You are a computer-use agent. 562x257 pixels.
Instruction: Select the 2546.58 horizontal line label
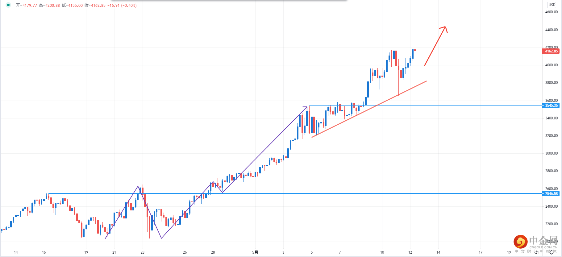[551, 194]
